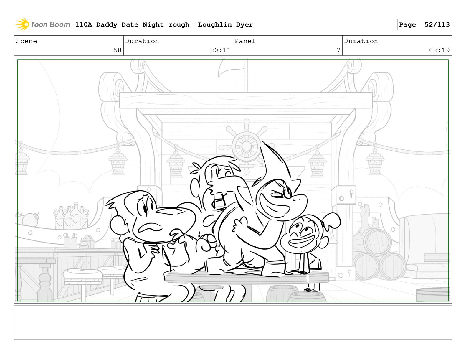Click the "Page 52/113" box
The image size is (466, 361).
point(424,25)
